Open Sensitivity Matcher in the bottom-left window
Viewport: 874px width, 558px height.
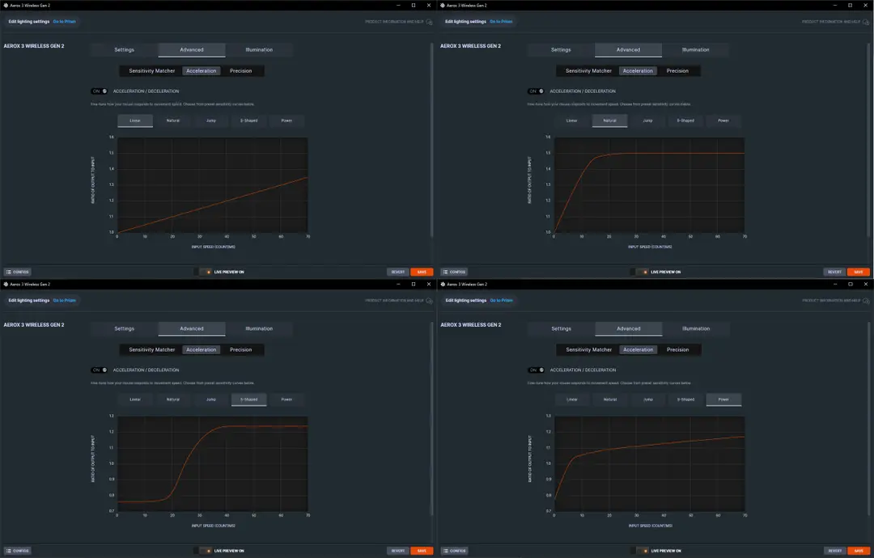click(x=151, y=350)
